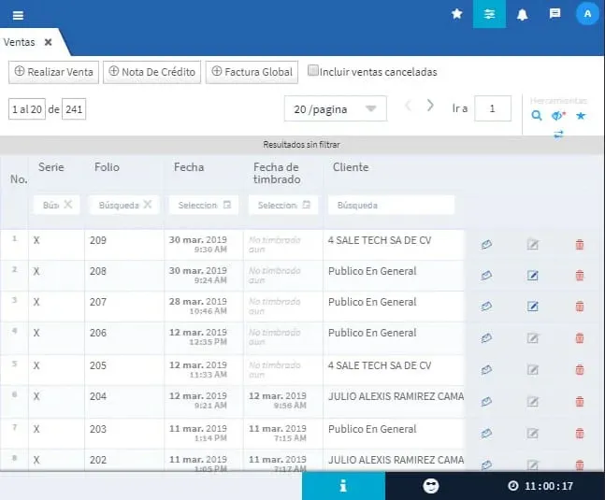The image size is (605, 500).
Task: Click the Serie column header
Action: pos(50,167)
